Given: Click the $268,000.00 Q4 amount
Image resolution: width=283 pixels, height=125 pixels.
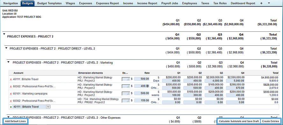Looking at the screenshot, I should 237,85.
